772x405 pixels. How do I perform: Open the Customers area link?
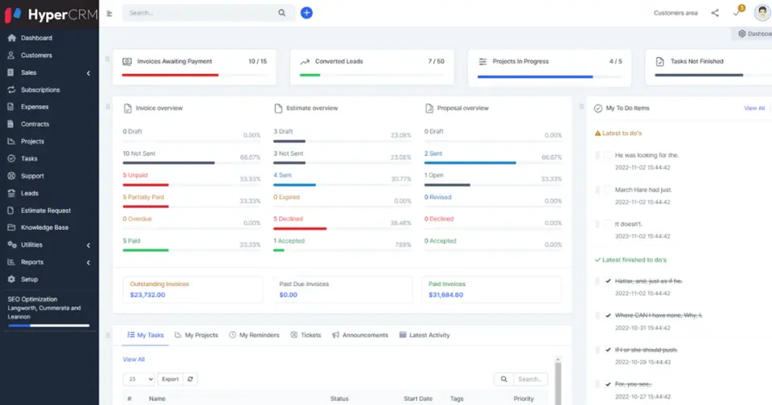pyautogui.click(x=675, y=14)
